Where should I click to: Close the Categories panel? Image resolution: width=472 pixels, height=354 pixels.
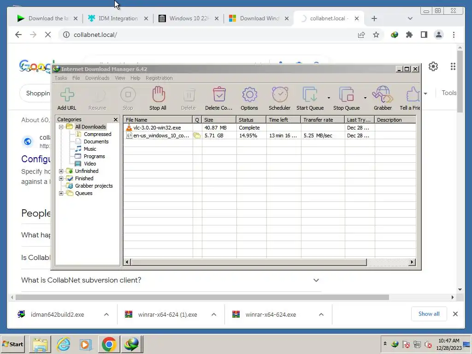pos(116,119)
